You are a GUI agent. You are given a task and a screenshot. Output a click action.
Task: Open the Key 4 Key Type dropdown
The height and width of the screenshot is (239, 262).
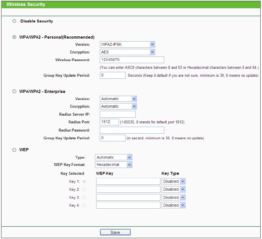174,205
